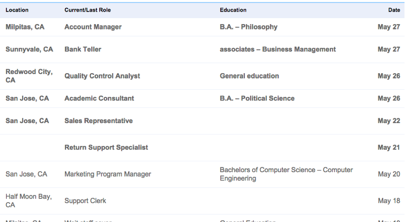Viewport: 413px width, 222px height.
Task: Select the Return Support Specialist row
Action: pos(106,148)
